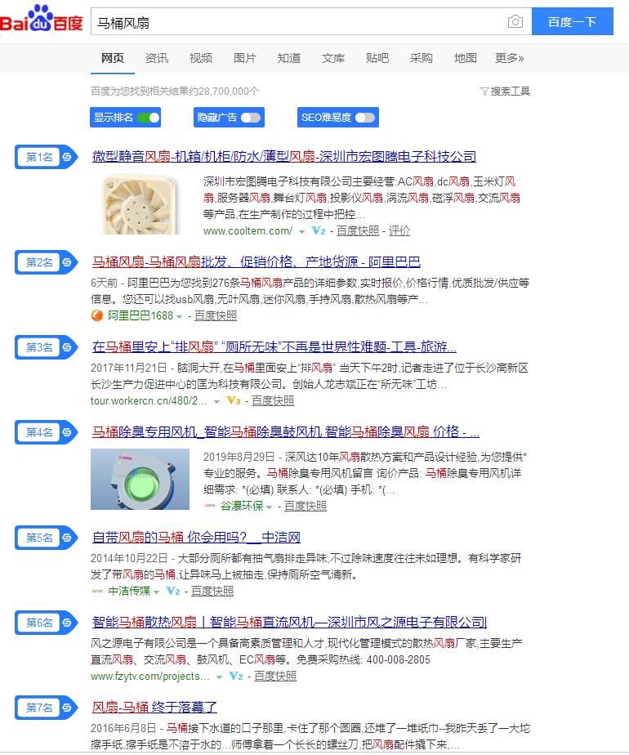Viewport: 629px width, 755px height.
Task: Open 百度快照 for 中洁传媒 result
Action: (x=212, y=591)
